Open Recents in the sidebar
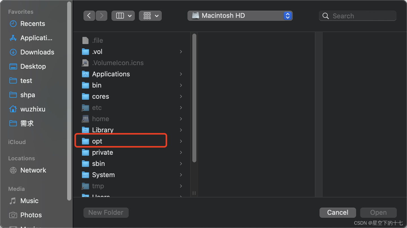Screen dimensions: 407x228 pyautogui.click(x=33, y=24)
